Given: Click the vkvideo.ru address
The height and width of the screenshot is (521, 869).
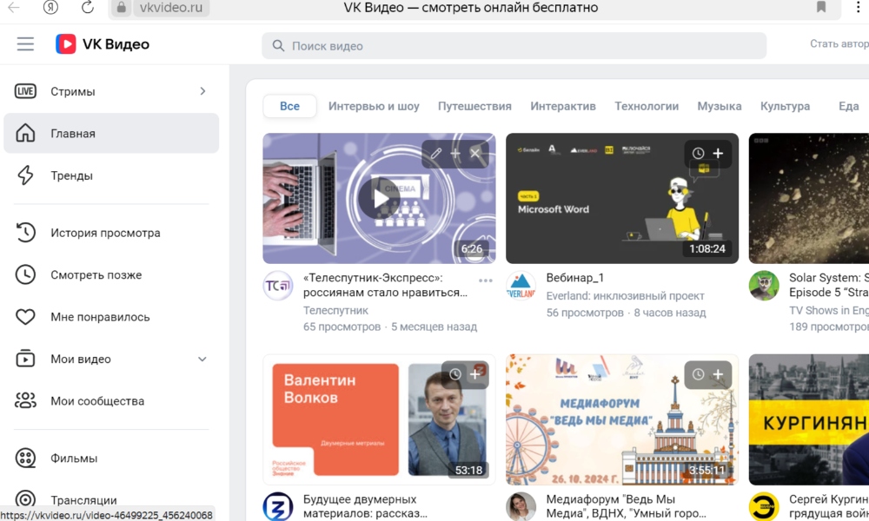Looking at the screenshot, I should coord(171,8).
